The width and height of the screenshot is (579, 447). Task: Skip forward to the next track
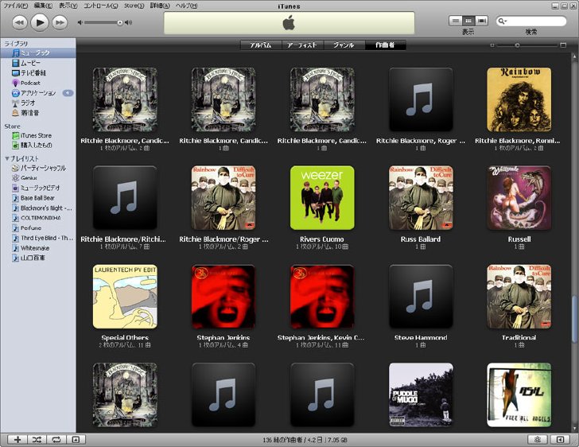[x=60, y=22]
